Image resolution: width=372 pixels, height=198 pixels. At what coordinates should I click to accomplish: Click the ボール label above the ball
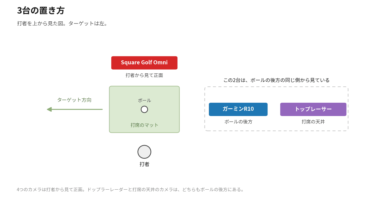coord(144,100)
